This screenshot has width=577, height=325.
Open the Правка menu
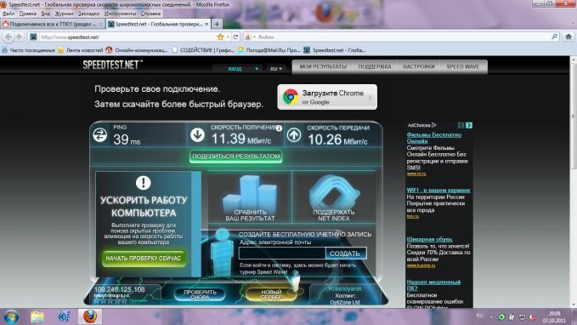point(28,14)
